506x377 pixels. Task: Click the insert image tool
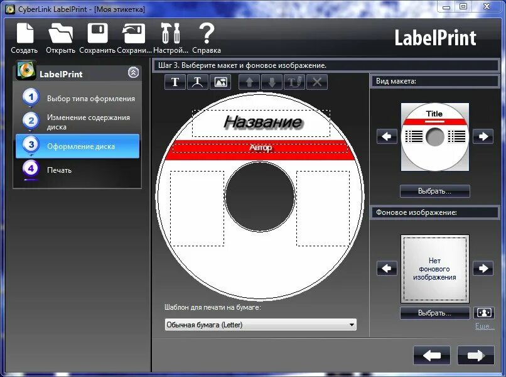pyautogui.click(x=220, y=82)
